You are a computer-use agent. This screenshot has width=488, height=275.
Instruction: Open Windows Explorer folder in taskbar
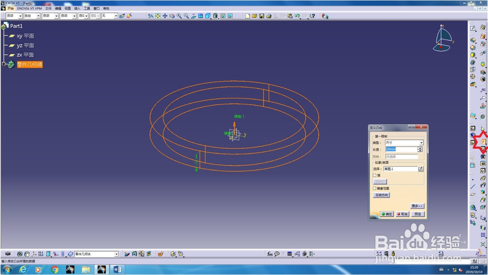click(x=85, y=270)
